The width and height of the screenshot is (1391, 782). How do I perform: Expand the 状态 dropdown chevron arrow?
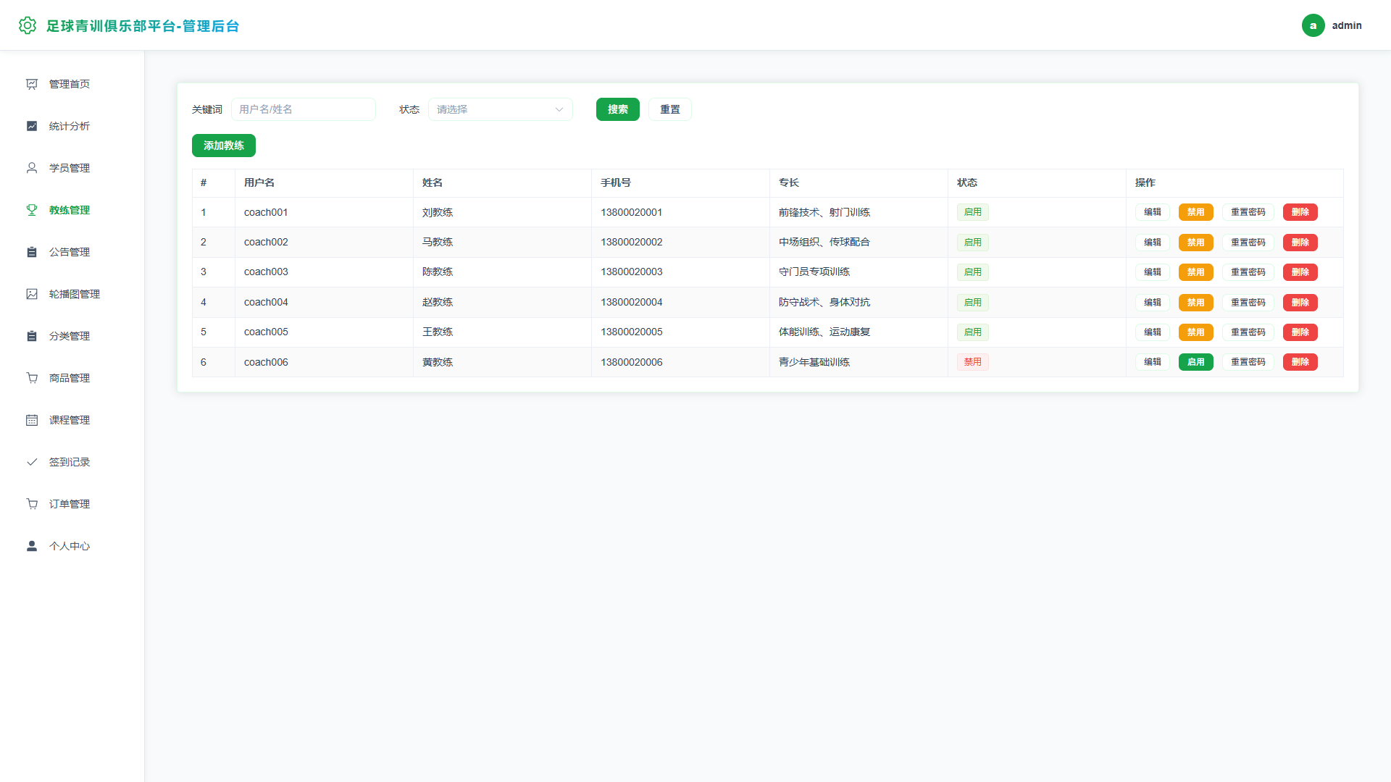[x=559, y=109]
